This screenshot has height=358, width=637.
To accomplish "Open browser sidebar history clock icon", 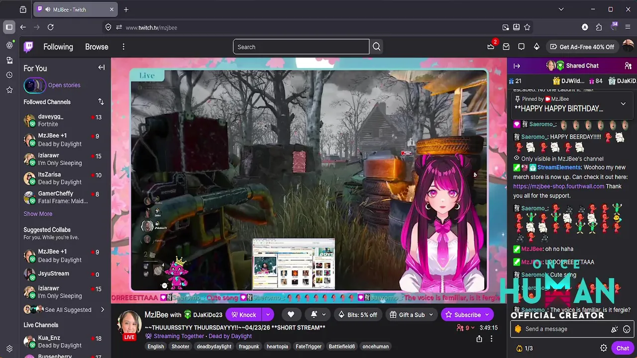I will coord(9,75).
